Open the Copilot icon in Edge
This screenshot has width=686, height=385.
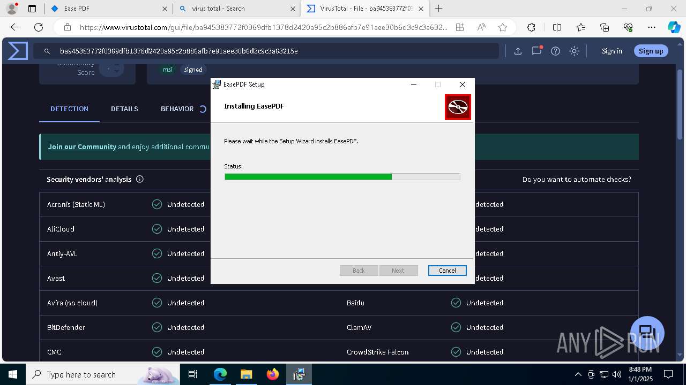tap(674, 27)
